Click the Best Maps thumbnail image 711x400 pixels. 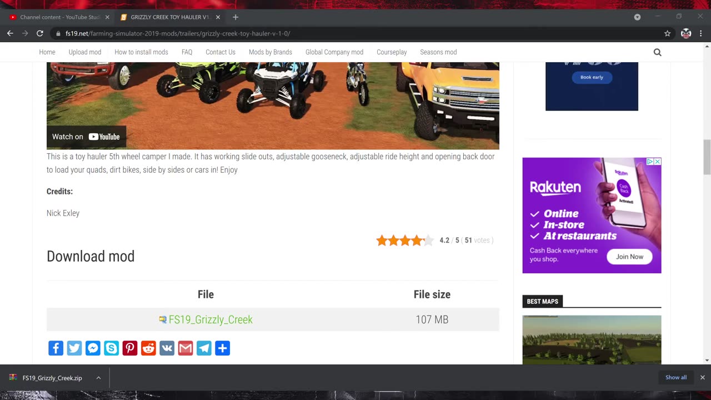592,340
